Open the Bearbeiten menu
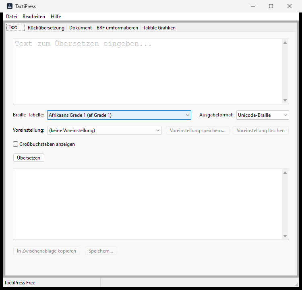 [34, 17]
